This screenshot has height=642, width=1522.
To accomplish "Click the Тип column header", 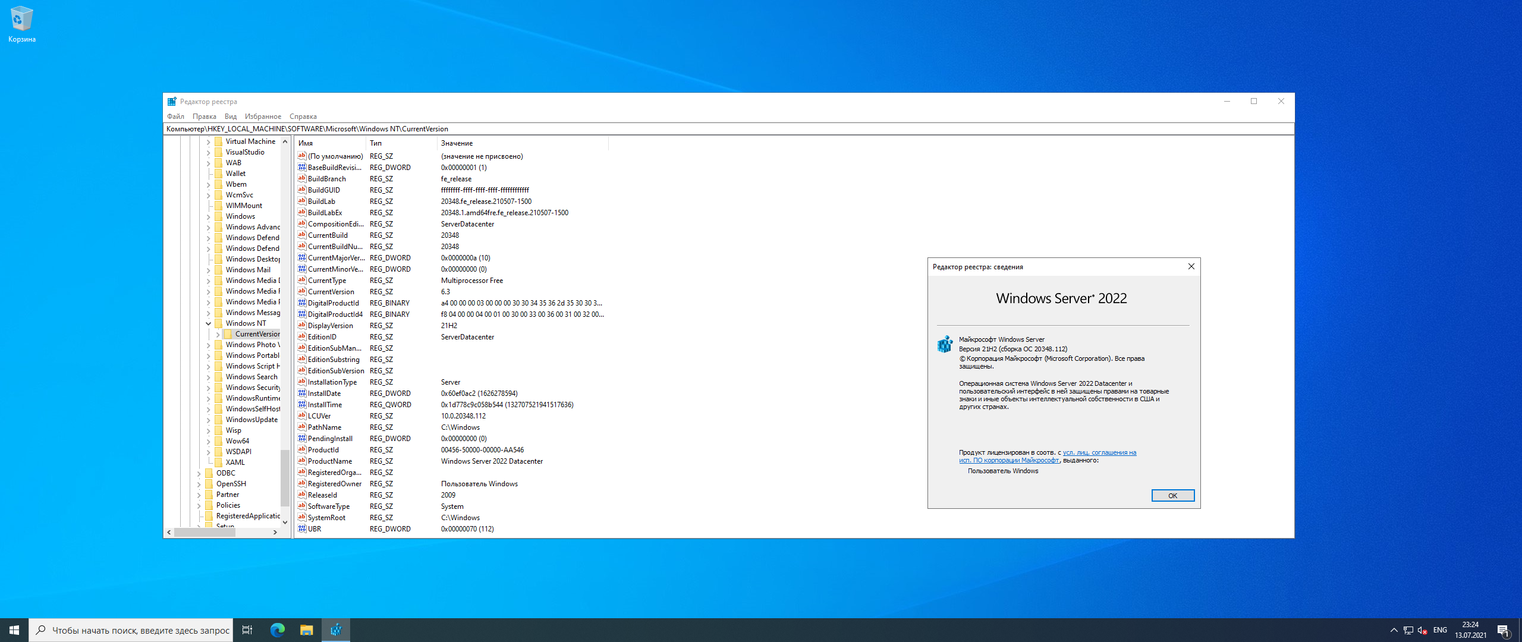I will coord(401,143).
